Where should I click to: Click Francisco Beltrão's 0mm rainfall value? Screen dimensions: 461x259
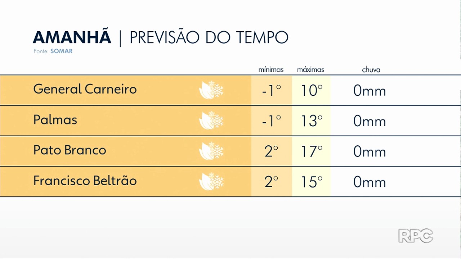pyautogui.click(x=370, y=182)
